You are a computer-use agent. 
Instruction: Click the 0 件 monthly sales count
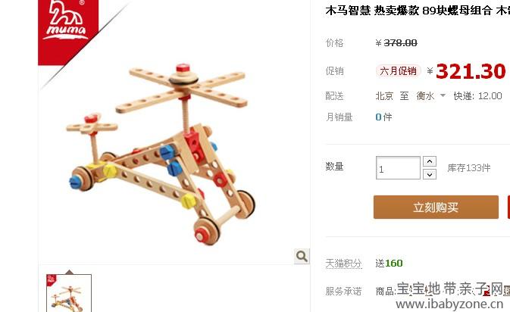(383, 117)
